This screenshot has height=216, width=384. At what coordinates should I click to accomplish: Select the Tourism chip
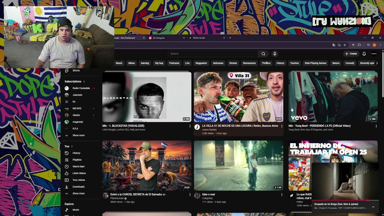click(294, 63)
